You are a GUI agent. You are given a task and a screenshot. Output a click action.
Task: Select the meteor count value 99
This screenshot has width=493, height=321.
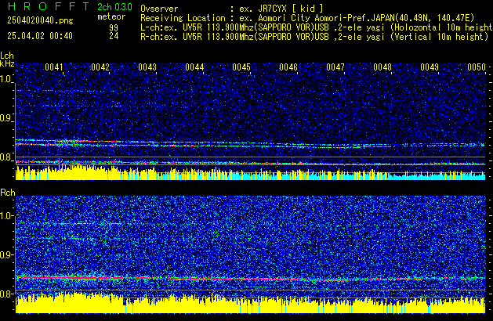(114, 27)
